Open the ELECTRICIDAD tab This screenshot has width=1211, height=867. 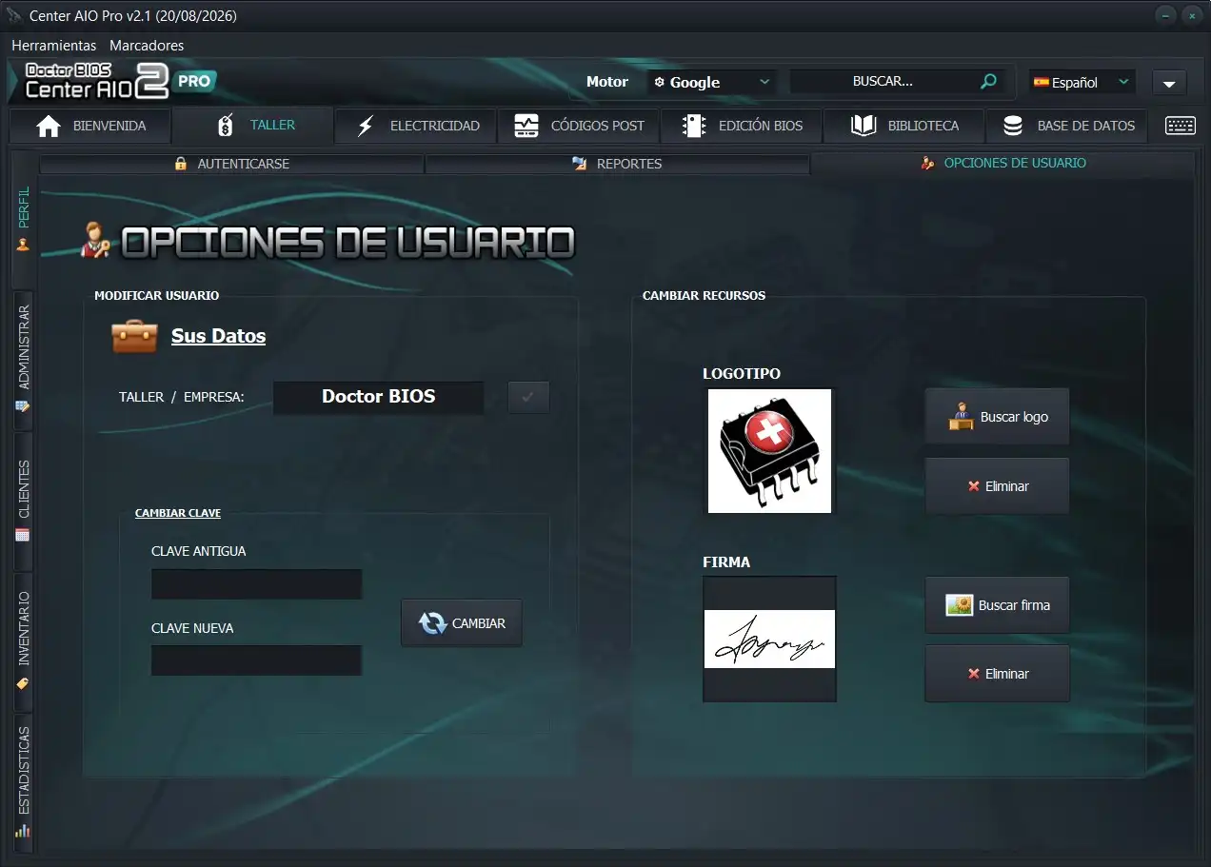coord(415,126)
